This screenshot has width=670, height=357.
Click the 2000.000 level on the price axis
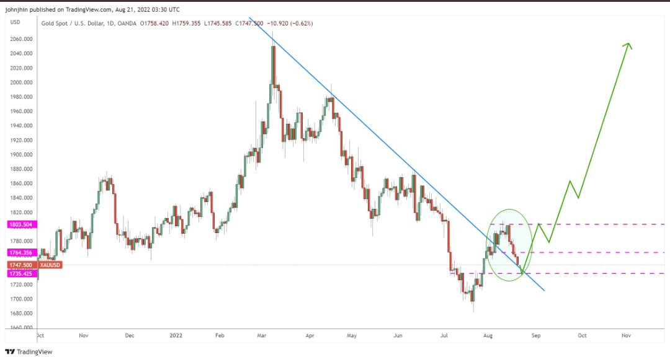22,82
